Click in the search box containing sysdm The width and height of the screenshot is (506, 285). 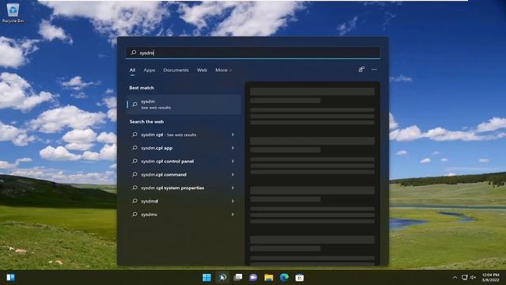(253, 53)
